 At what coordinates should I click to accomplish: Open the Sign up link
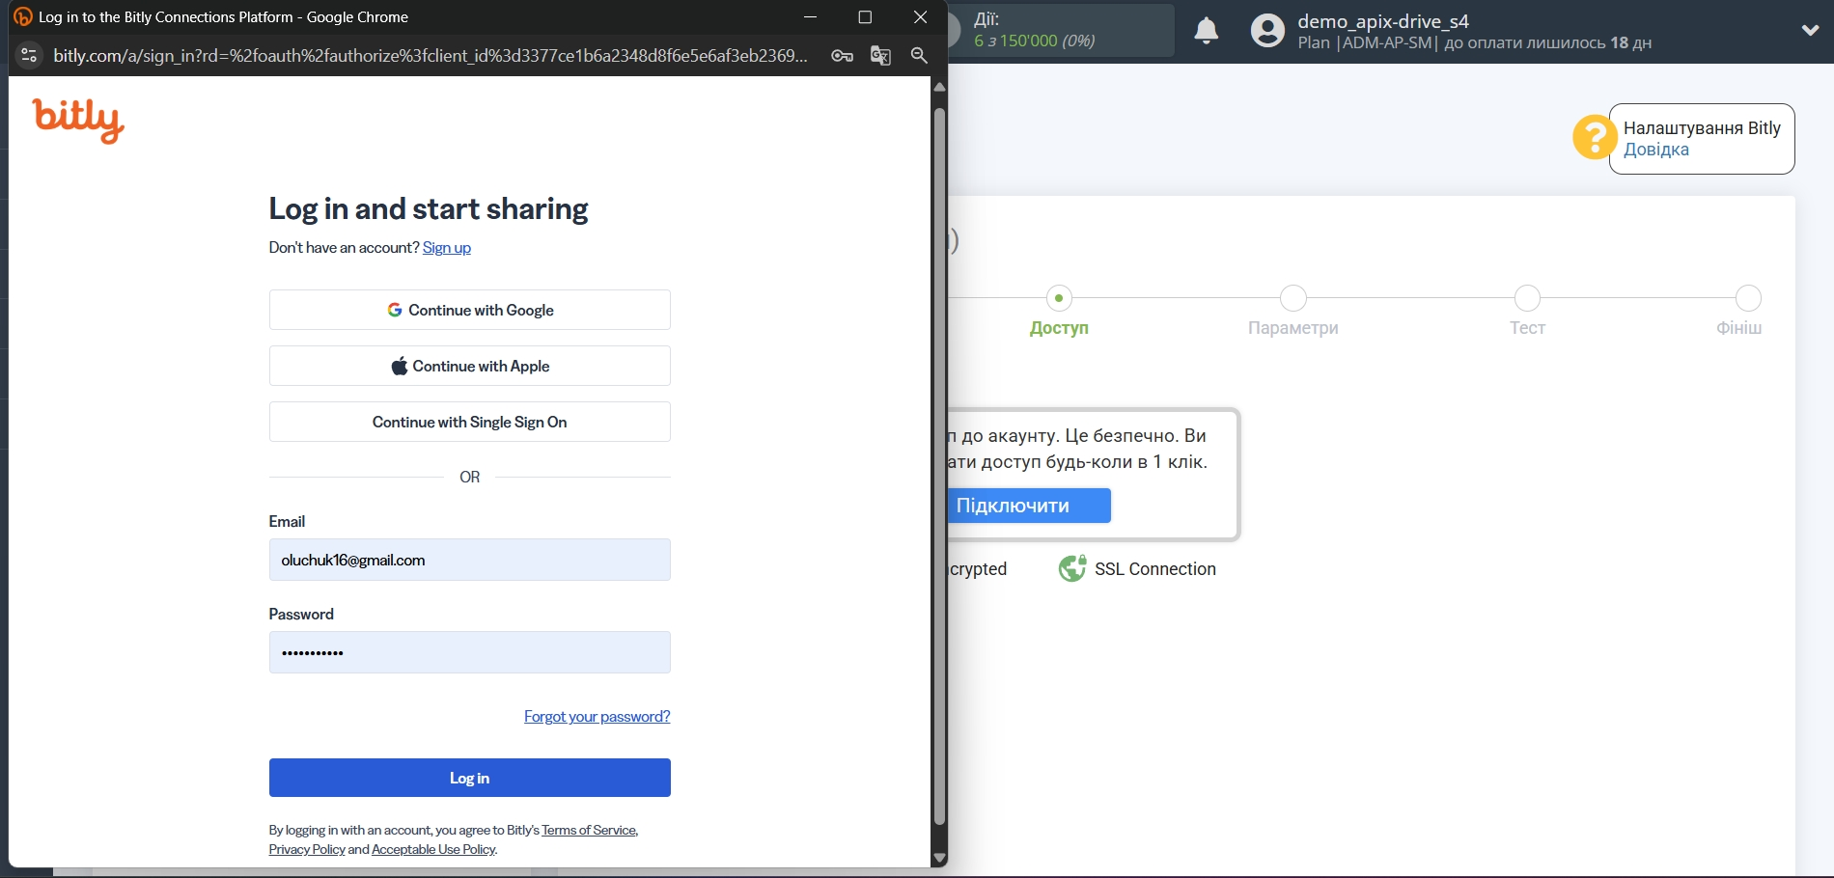(x=447, y=248)
